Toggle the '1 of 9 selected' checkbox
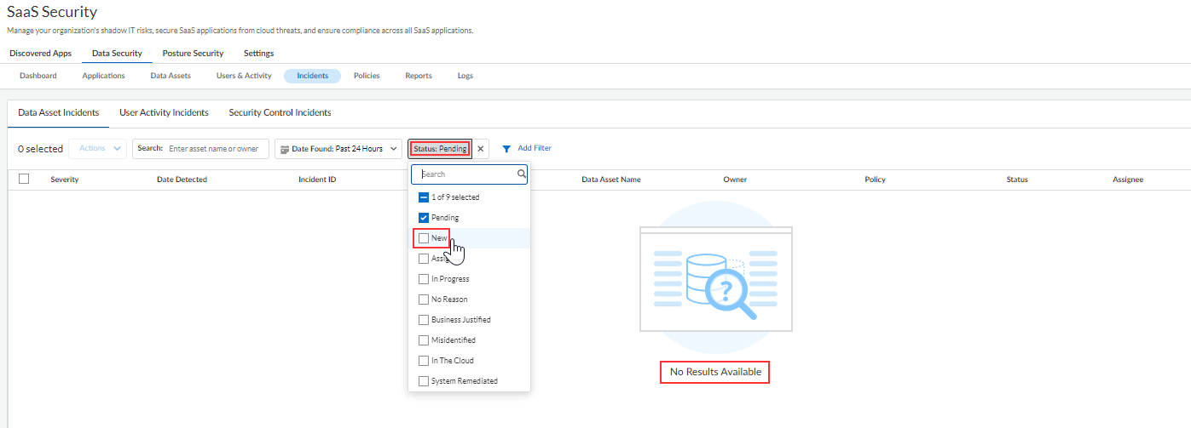Image resolution: width=1191 pixels, height=428 pixels. (x=424, y=197)
